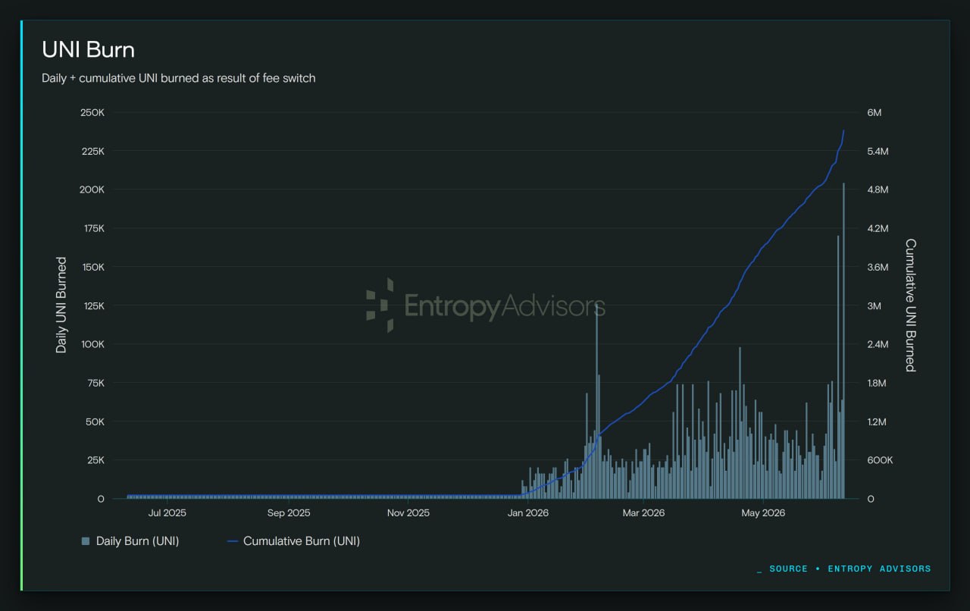Image resolution: width=970 pixels, height=611 pixels.
Task: Select the tallest daily burn bar
Action: tap(843, 340)
